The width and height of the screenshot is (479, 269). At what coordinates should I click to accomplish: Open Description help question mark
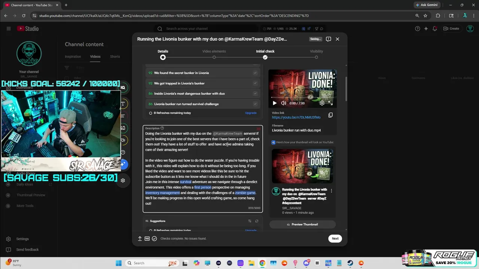click(162, 128)
